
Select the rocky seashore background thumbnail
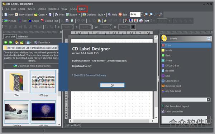pos(16,112)
